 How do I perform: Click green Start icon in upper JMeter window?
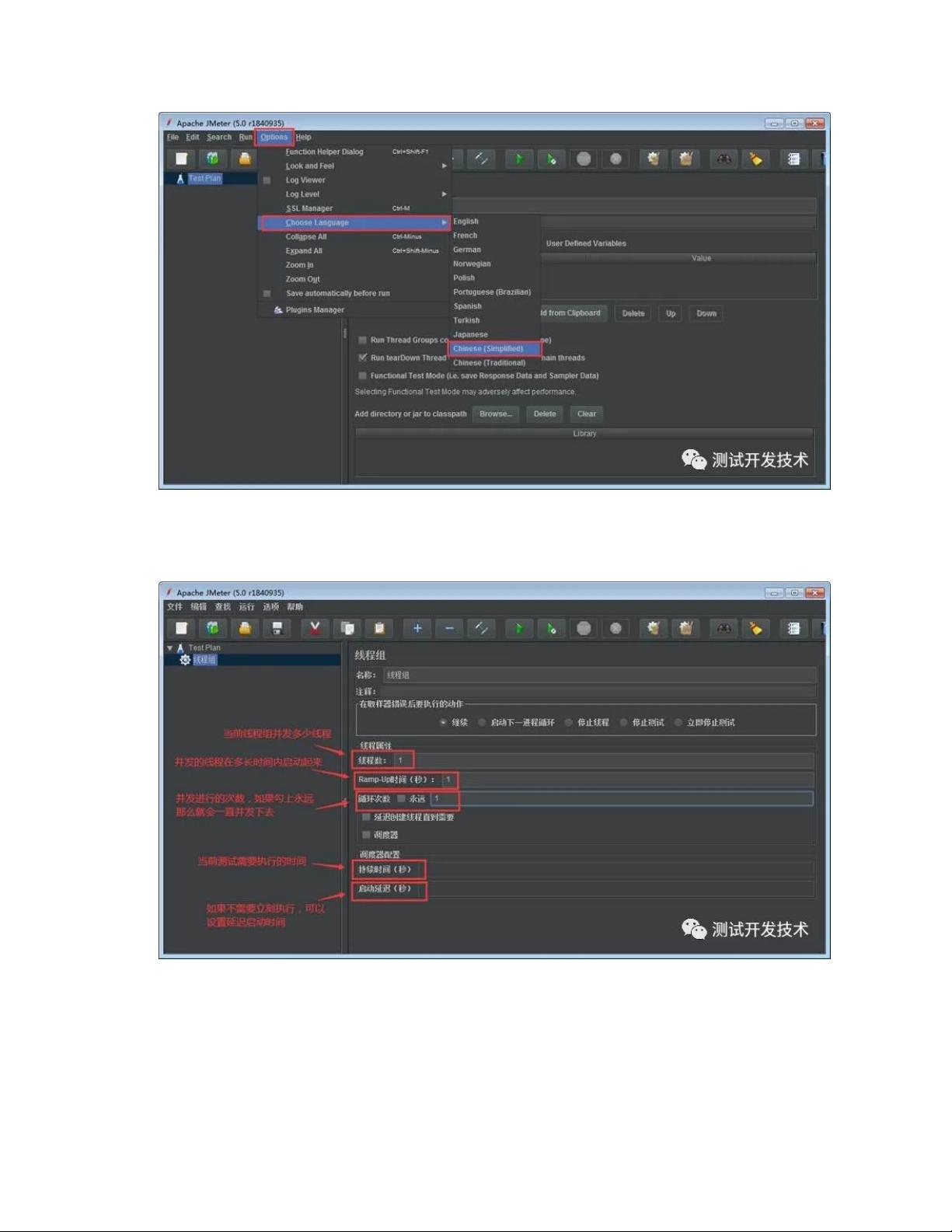(x=519, y=159)
